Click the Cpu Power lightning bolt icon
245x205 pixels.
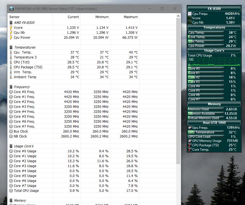click(11, 37)
